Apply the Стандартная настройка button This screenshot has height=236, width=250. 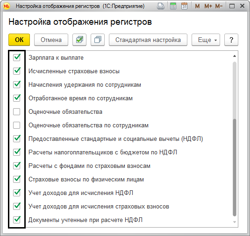coord(148,40)
